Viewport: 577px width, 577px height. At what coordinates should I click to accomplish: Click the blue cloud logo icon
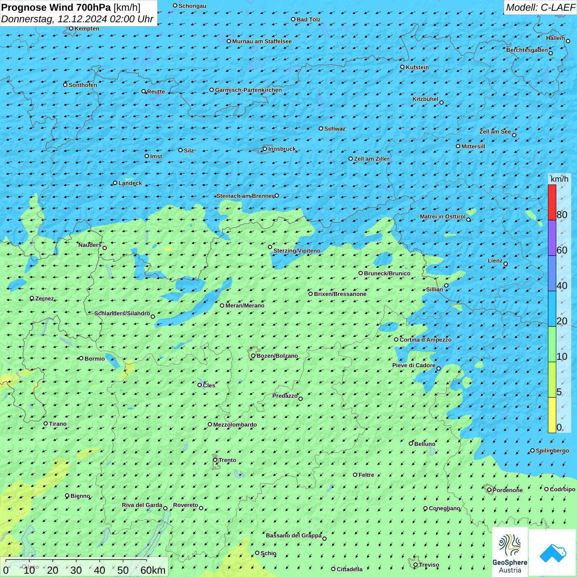tap(552, 553)
